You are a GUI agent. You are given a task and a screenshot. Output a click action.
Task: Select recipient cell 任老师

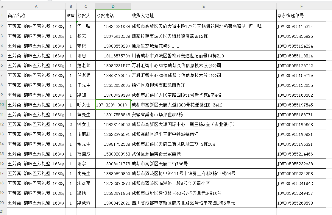pyautogui.click(x=86, y=75)
